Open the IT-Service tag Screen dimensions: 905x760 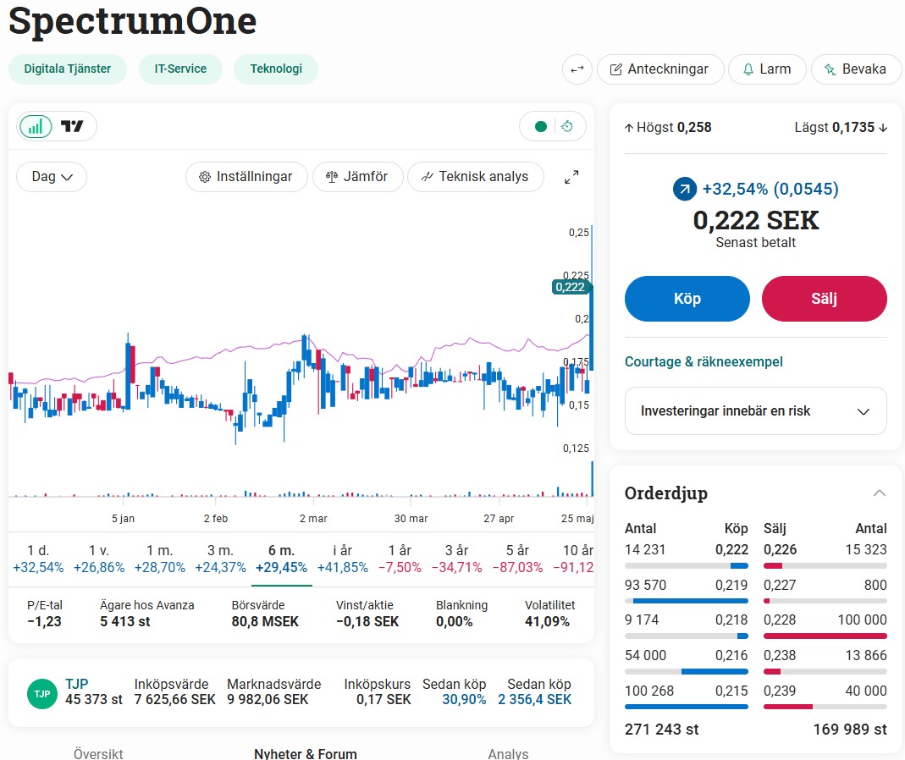point(180,69)
